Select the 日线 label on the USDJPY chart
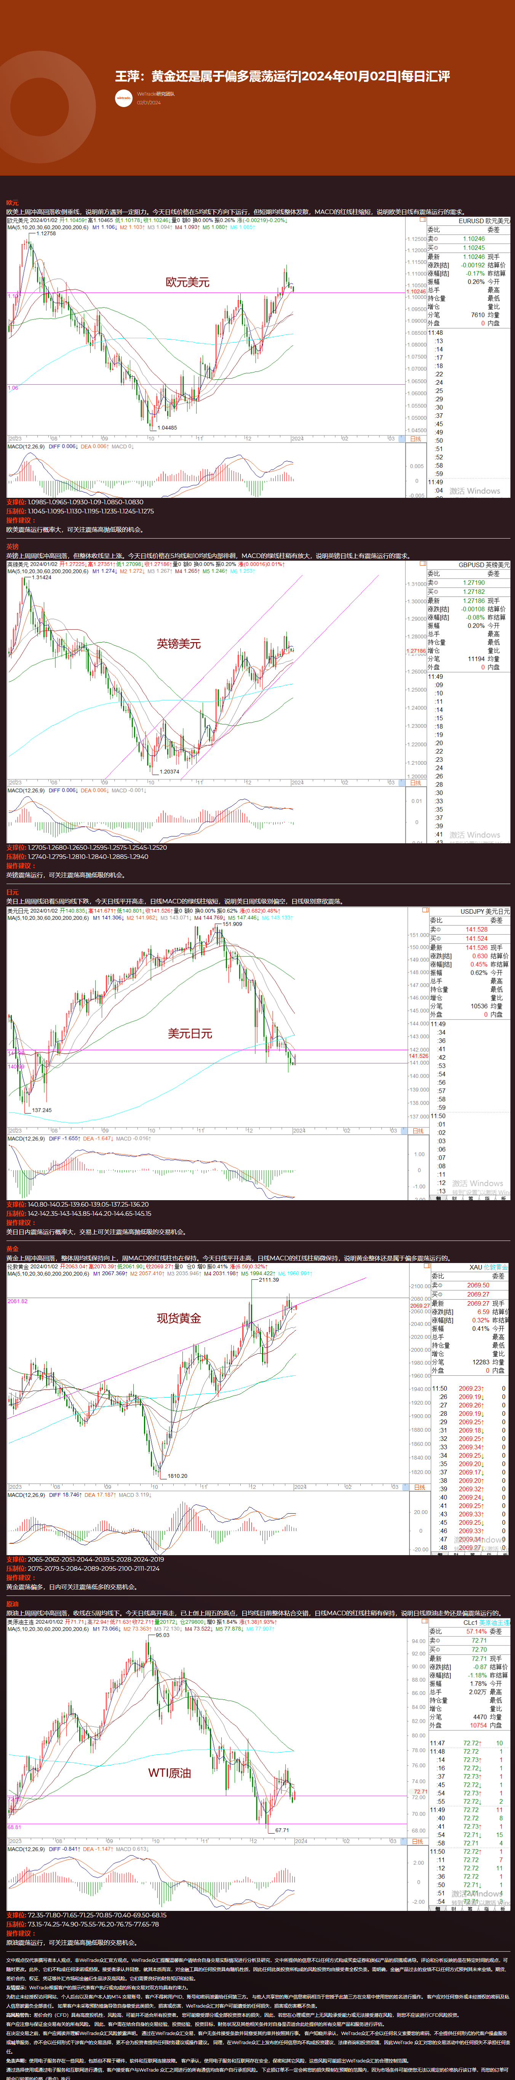Screen dimensions: 515x2080 (417, 1130)
